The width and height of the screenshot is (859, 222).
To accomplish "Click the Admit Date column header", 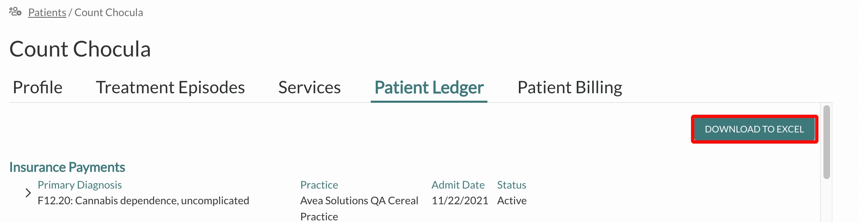I will 458,185.
